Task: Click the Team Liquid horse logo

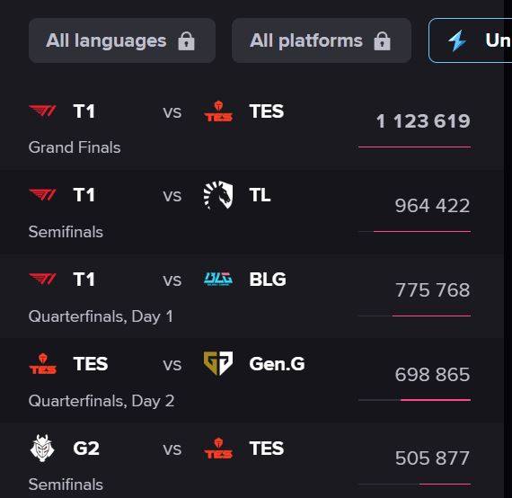Action: tap(218, 195)
